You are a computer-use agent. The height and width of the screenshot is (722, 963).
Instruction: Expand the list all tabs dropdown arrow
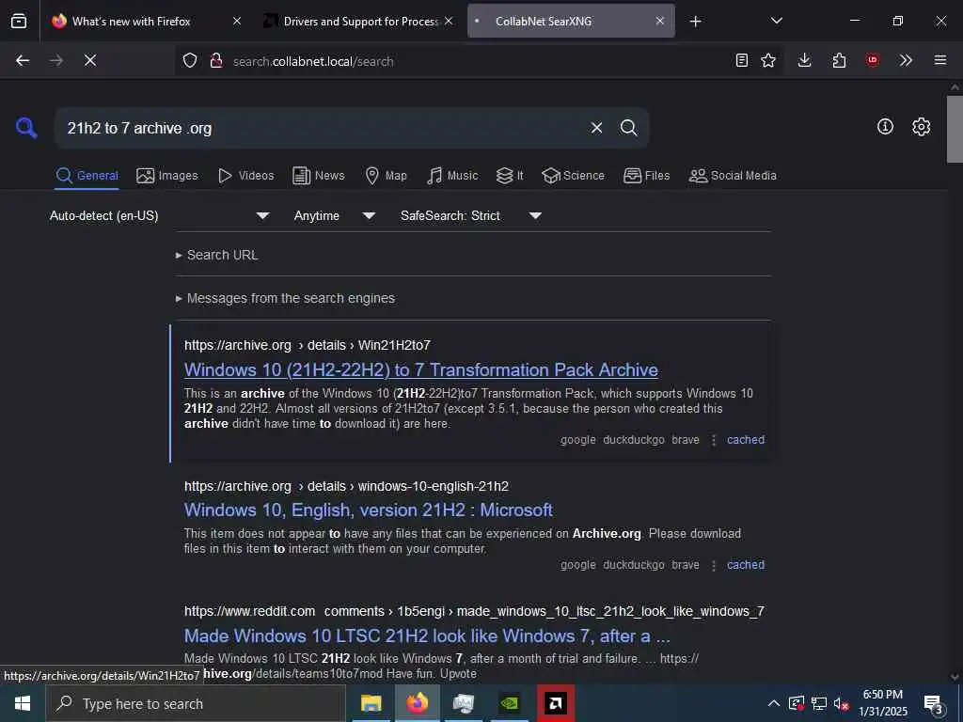point(776,21)
